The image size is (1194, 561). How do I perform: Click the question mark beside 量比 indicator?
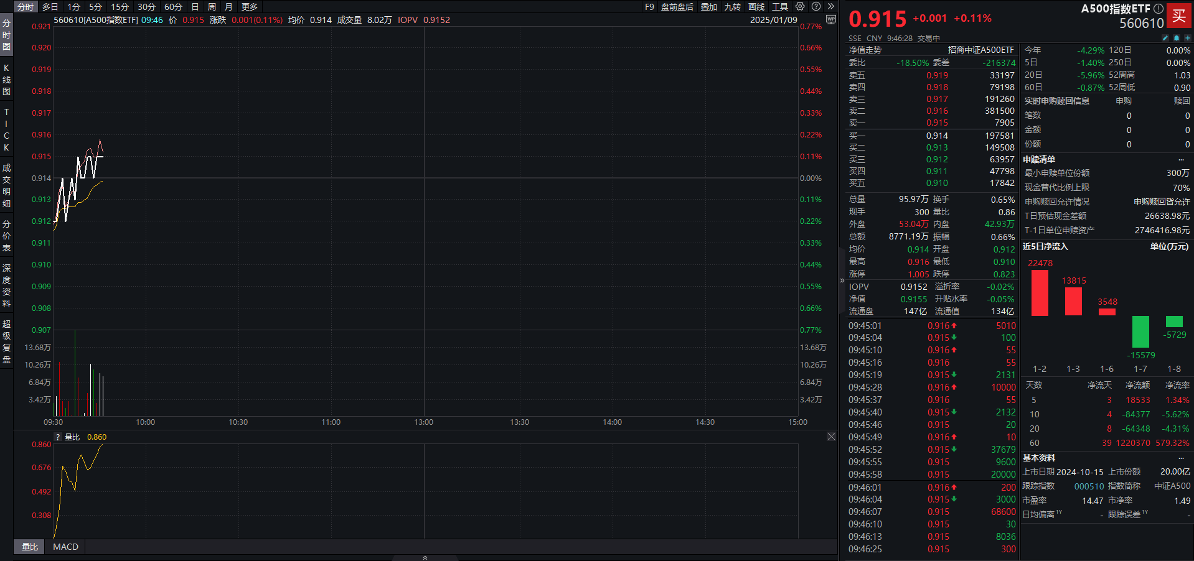pyautogui.click(x=57, y=437)
